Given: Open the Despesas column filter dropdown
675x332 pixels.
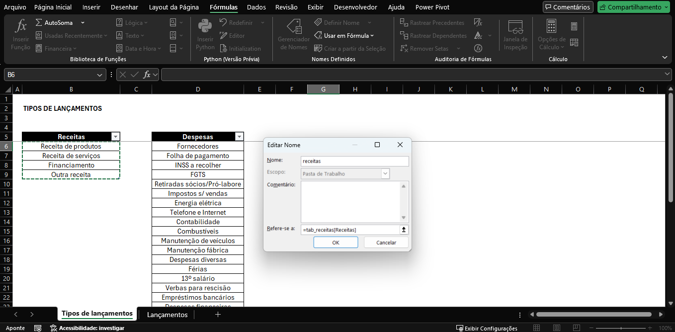Looking at the screenshot, I should coord(240,137).
